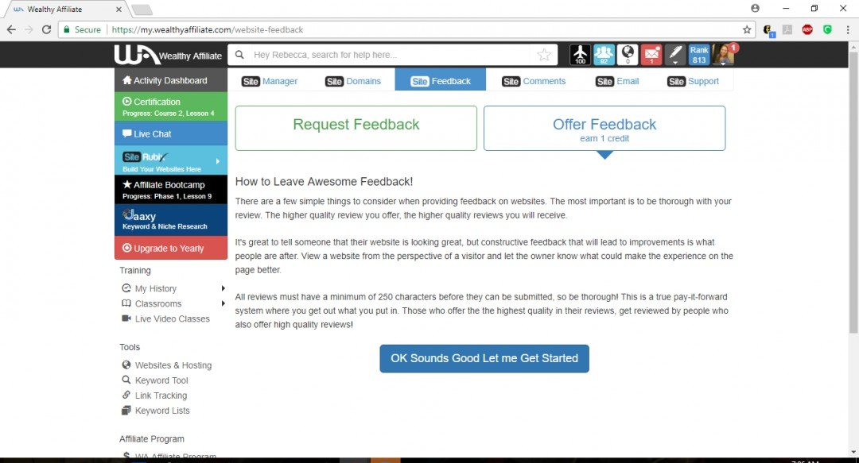Open the Keyword Tool
859x463 pixels.
161,380
